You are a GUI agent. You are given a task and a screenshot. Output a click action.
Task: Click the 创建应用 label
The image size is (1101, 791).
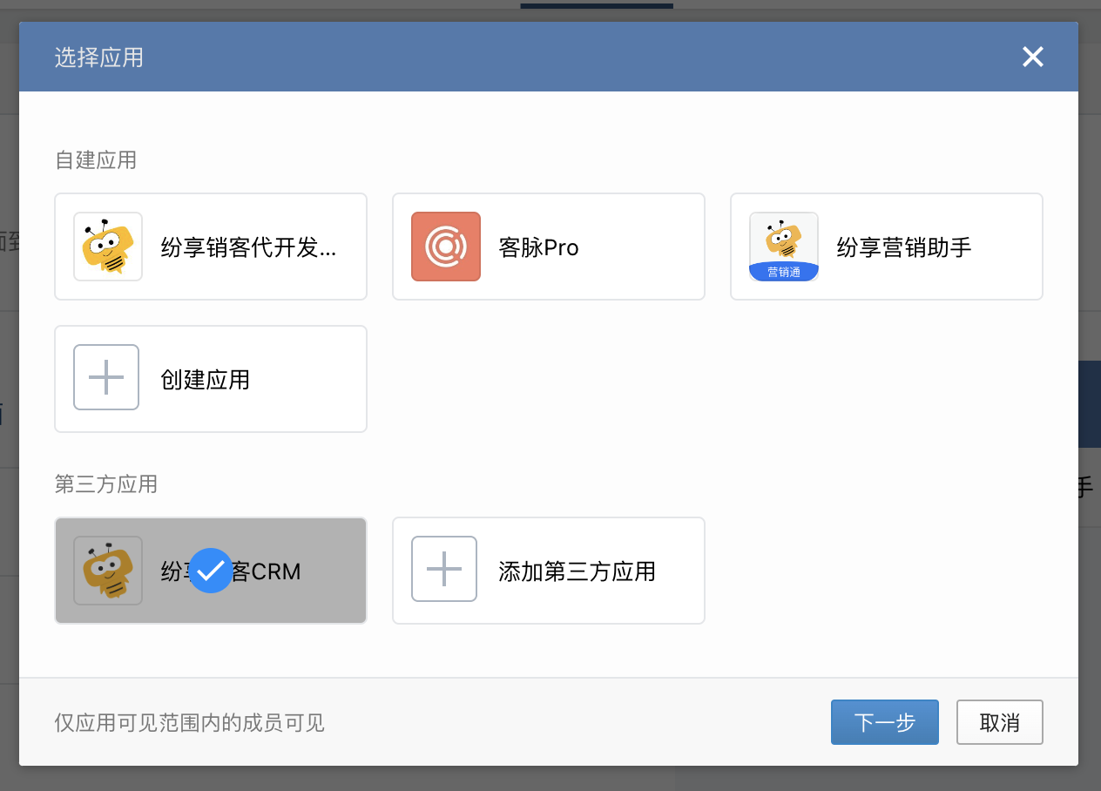point(206,380)
